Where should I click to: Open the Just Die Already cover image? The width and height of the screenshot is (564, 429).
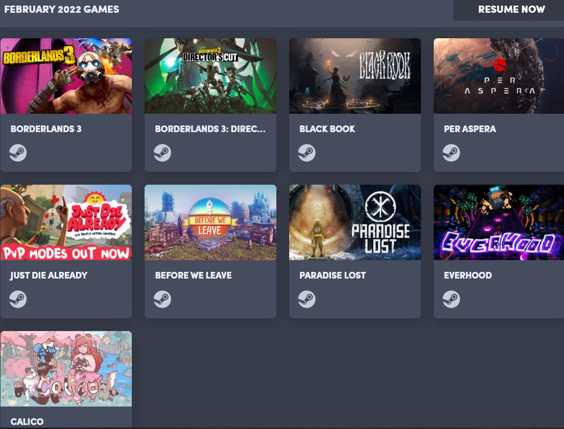[66, 222]
